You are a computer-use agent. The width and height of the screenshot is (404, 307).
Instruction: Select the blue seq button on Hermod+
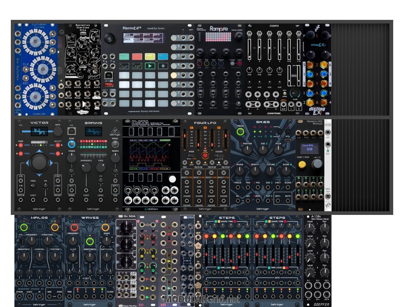click(x=163, y=56)
